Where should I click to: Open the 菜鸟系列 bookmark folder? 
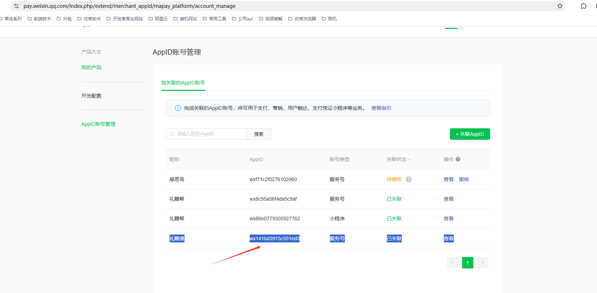coord(11,19)
